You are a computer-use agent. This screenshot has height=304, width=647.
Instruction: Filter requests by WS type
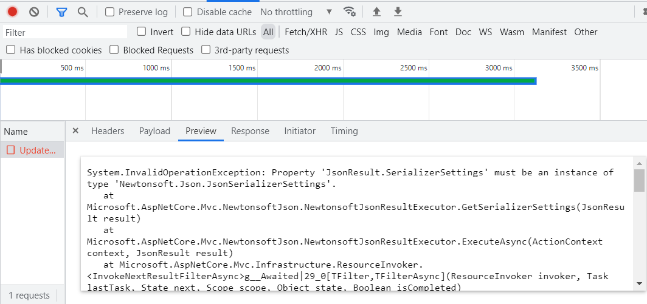tap(485, 32)
